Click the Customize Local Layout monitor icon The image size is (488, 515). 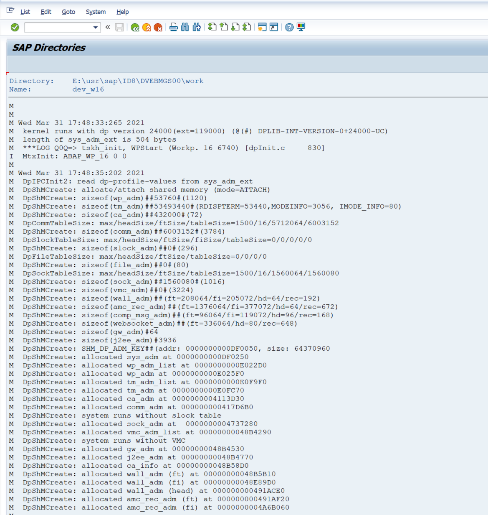pos(301,27)
